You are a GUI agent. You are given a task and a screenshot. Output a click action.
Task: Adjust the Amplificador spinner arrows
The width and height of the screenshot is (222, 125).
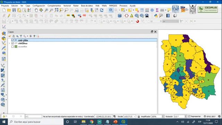pos(163,117)
